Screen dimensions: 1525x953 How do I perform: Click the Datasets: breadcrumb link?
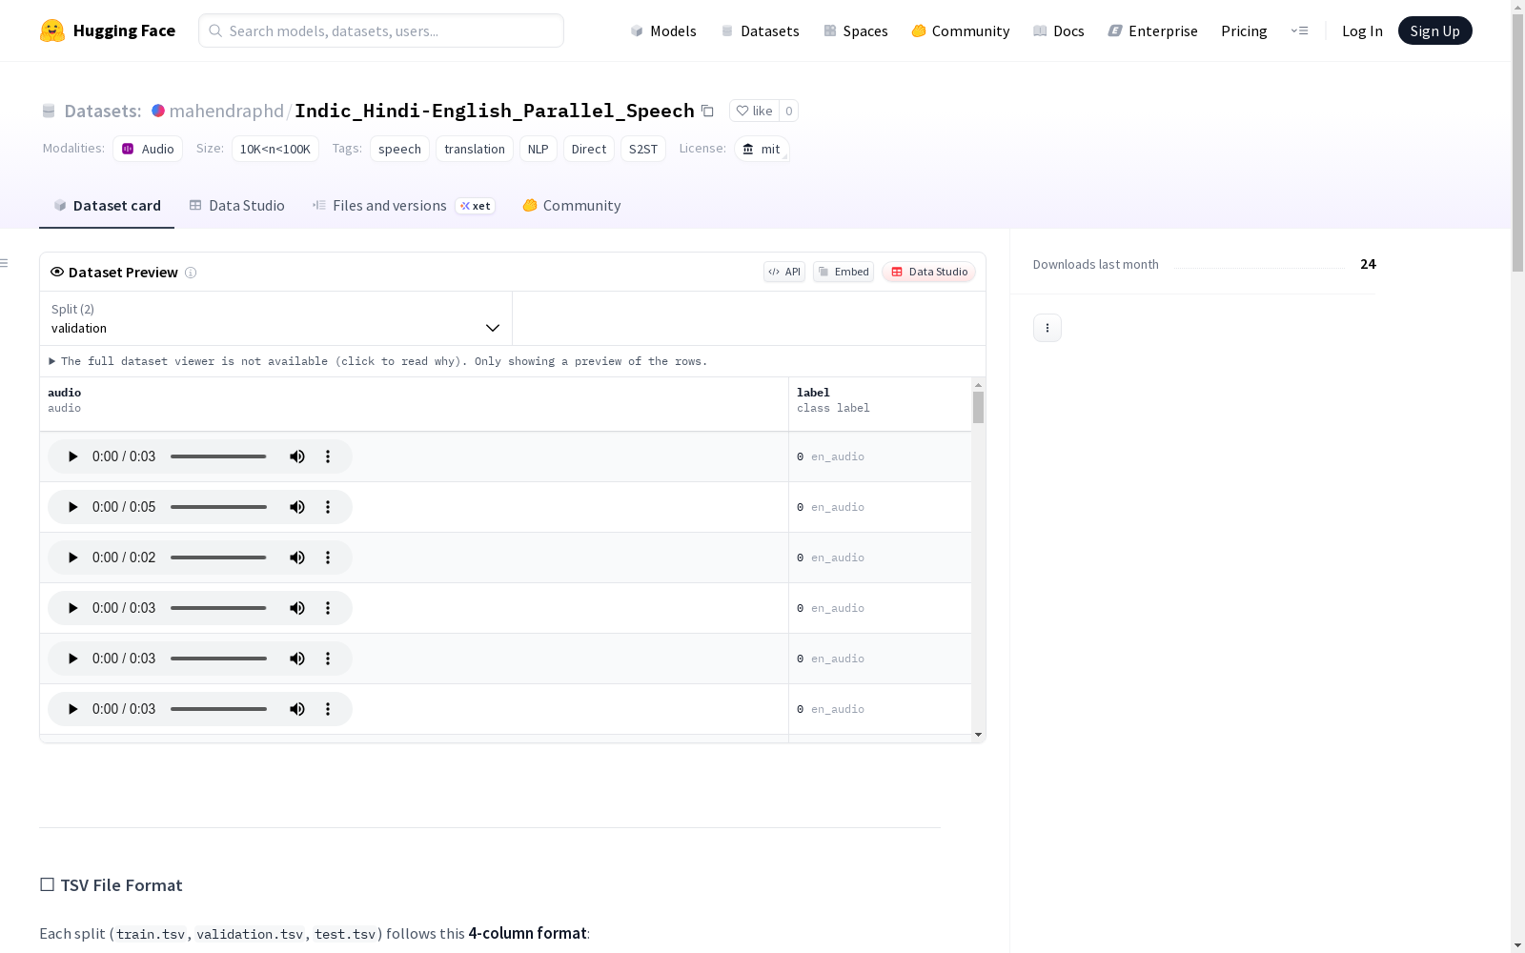coord(102,111)
